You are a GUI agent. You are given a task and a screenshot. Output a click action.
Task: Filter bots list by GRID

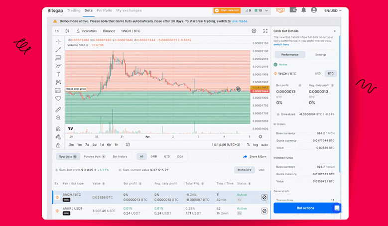[x=154, y=156]
